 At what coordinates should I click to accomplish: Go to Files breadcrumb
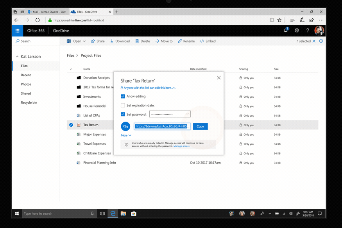(x=70, y=56)
